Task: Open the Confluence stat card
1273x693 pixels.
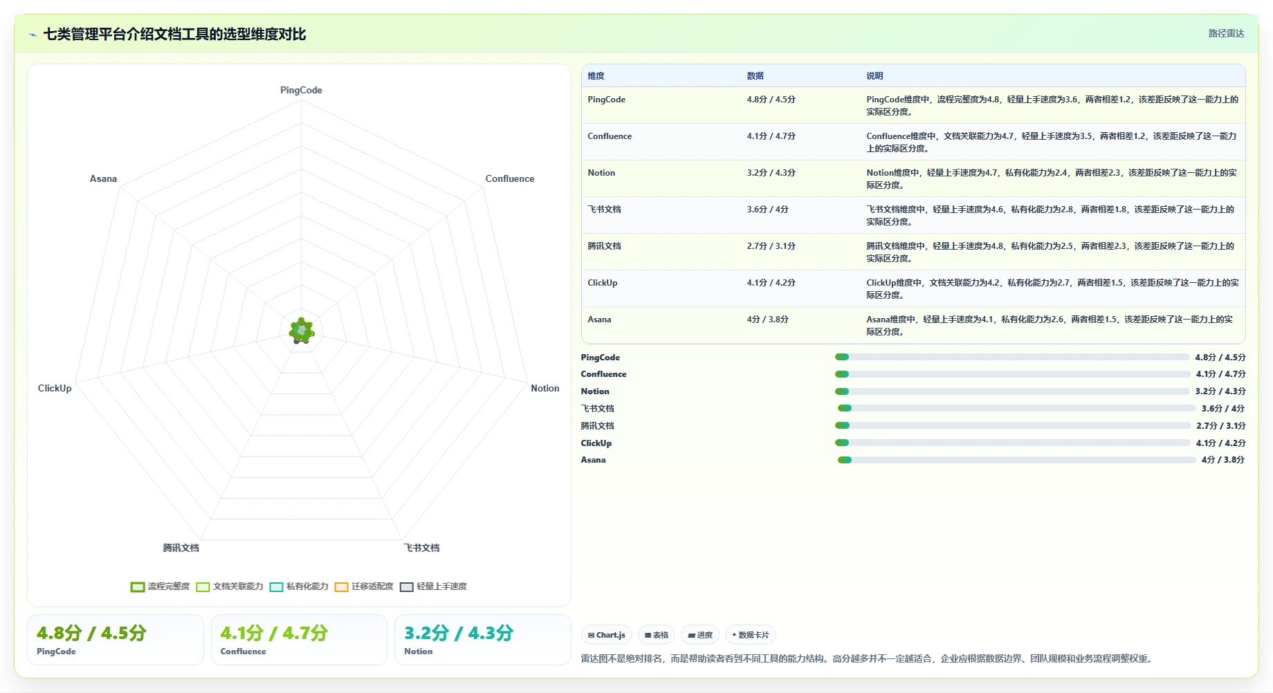Action: [299, 640]
